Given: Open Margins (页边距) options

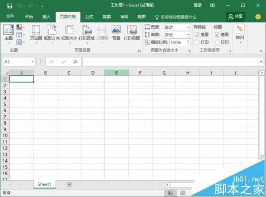Looking at the screenshot, I should pos(36,34).
